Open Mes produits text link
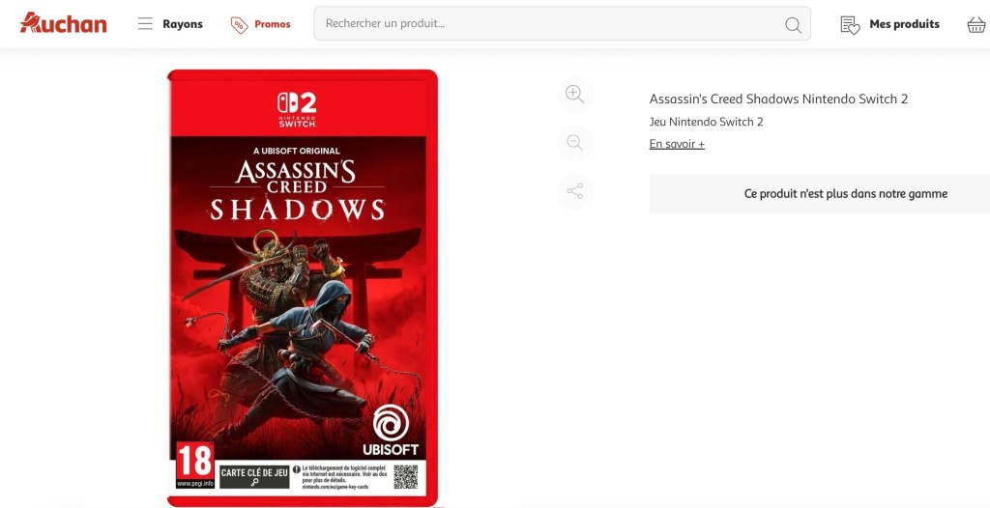990x508 pixels. point(904,24)
